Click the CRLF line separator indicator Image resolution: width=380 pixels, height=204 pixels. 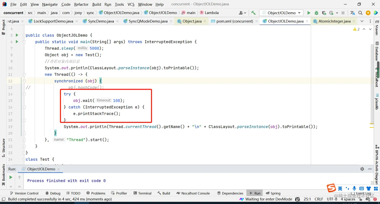pyautogui.click(x=319, y=199)
